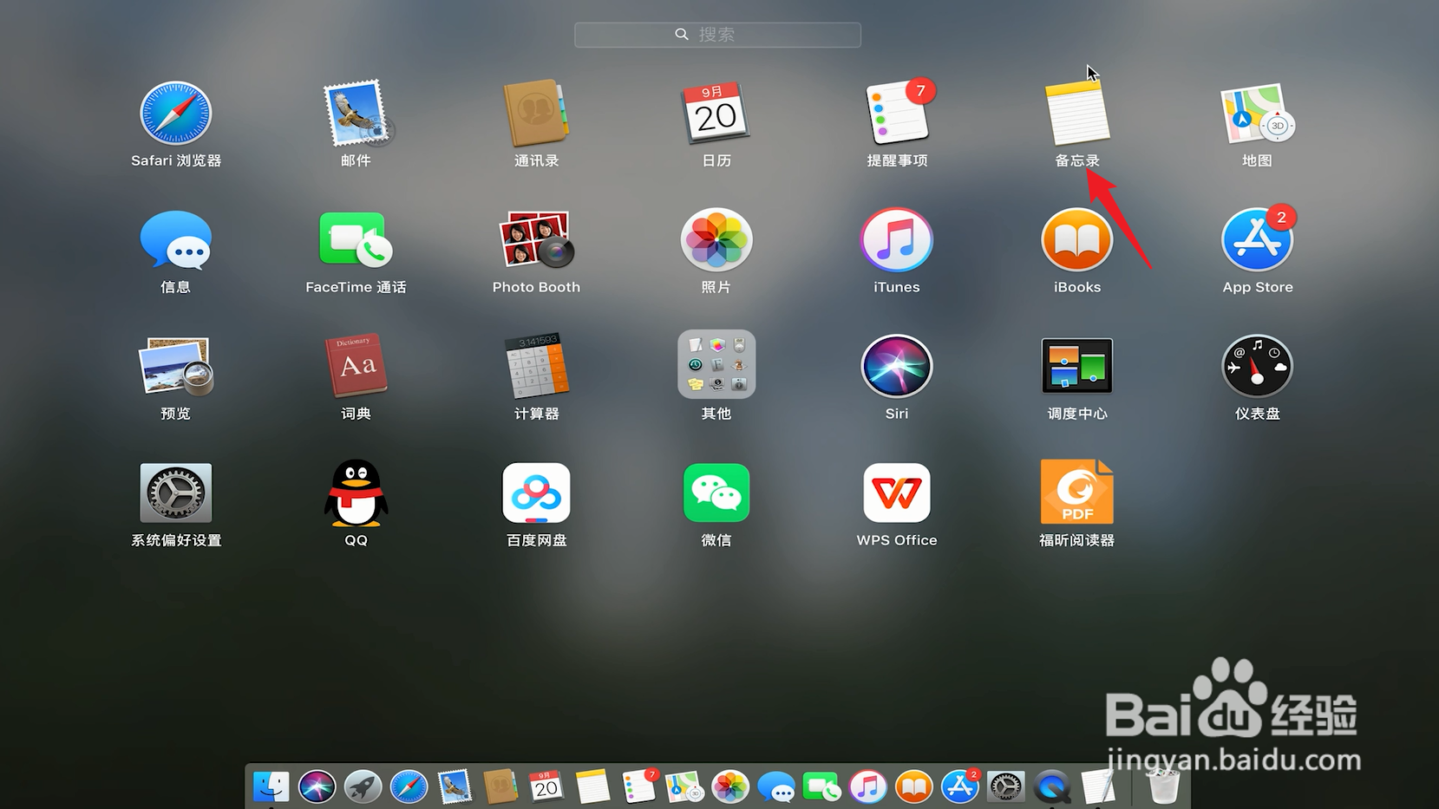Open Reminders icon in the Dock
The image size is (1439, 809).
639,786
